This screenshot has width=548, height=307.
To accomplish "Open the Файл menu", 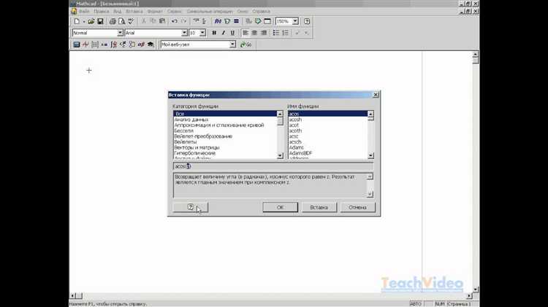I will (x=84, y=12).
